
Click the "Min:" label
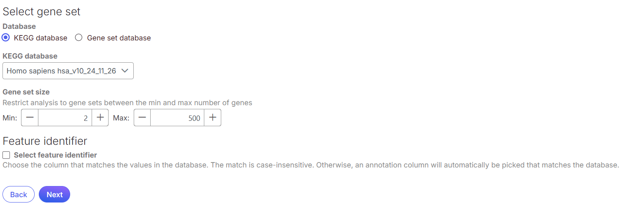coord(10,118)
